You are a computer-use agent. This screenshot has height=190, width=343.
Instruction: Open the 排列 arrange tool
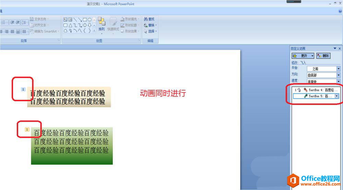pos(102,25)
